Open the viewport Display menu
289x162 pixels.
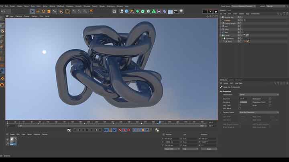[x=27, y=16]
